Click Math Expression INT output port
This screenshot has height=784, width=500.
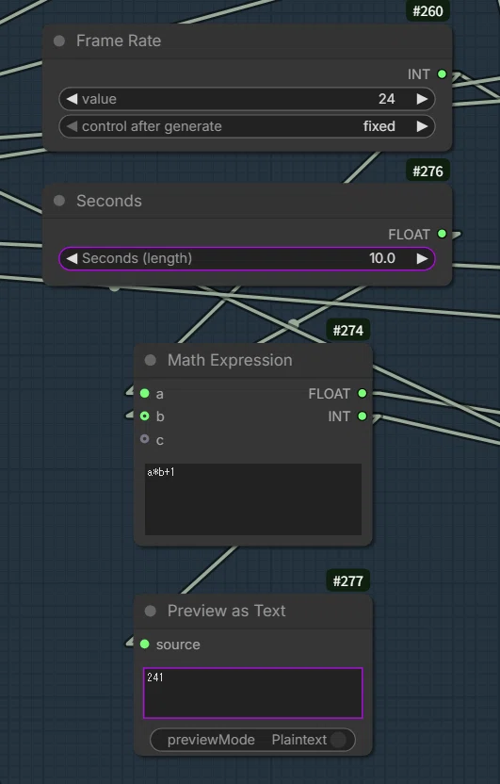click(x=363, y=416)
